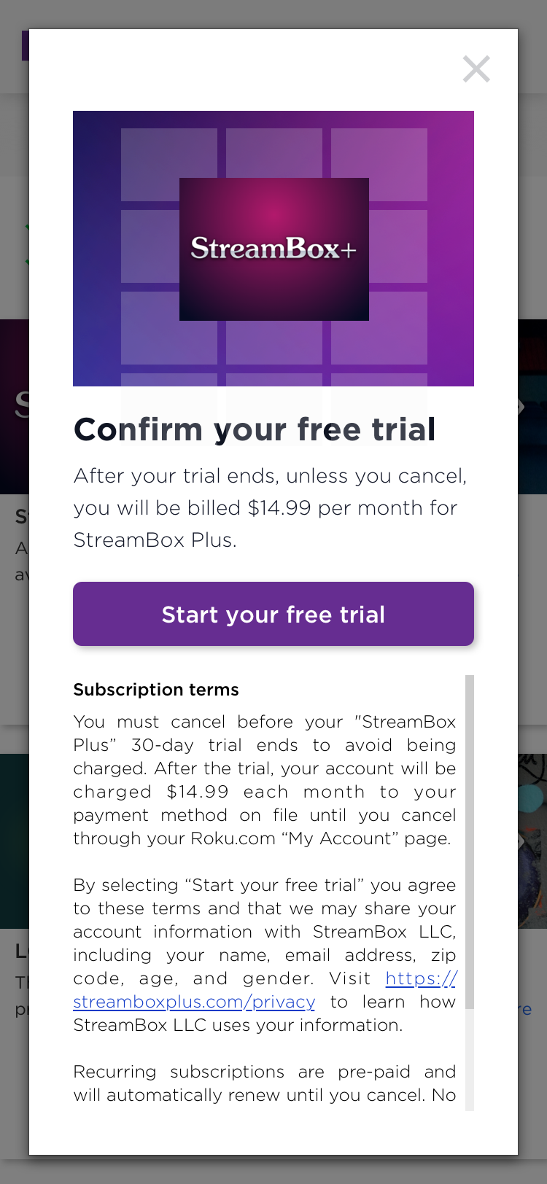Image resolution: width=547 pixels, height=1184 pixels.
Task: Click the "Recurring subscriptions are pre-paid" paragraph
Action: point(264,1083)
